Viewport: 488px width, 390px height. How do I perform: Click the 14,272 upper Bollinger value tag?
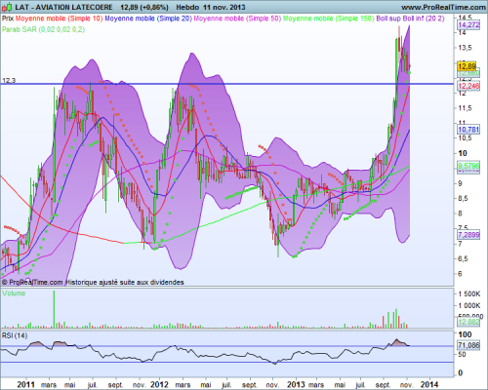[468, 24]
